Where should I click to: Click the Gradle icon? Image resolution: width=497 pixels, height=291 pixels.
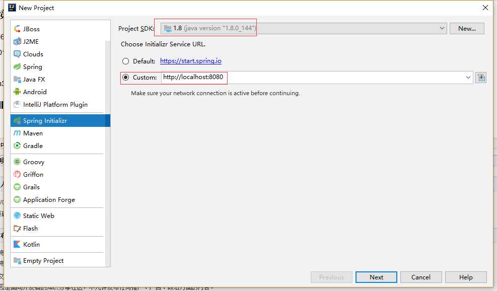(17, 146)
